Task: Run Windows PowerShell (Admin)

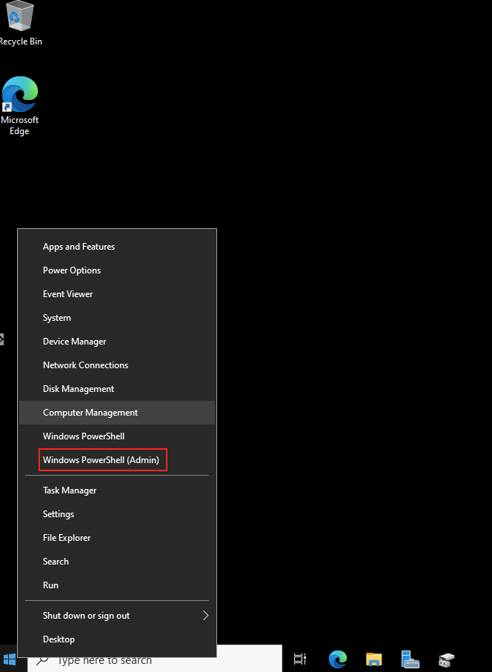Action: [x=117, y=460]
